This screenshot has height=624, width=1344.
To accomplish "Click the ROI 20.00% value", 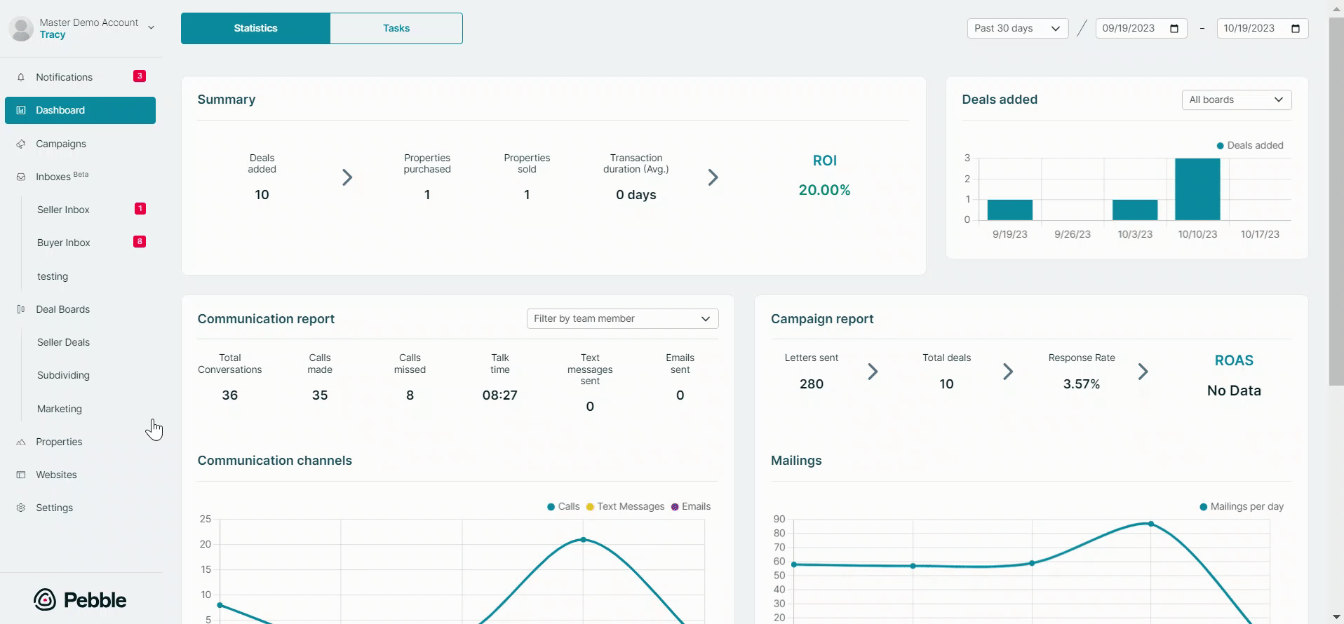I will point(824,190).
